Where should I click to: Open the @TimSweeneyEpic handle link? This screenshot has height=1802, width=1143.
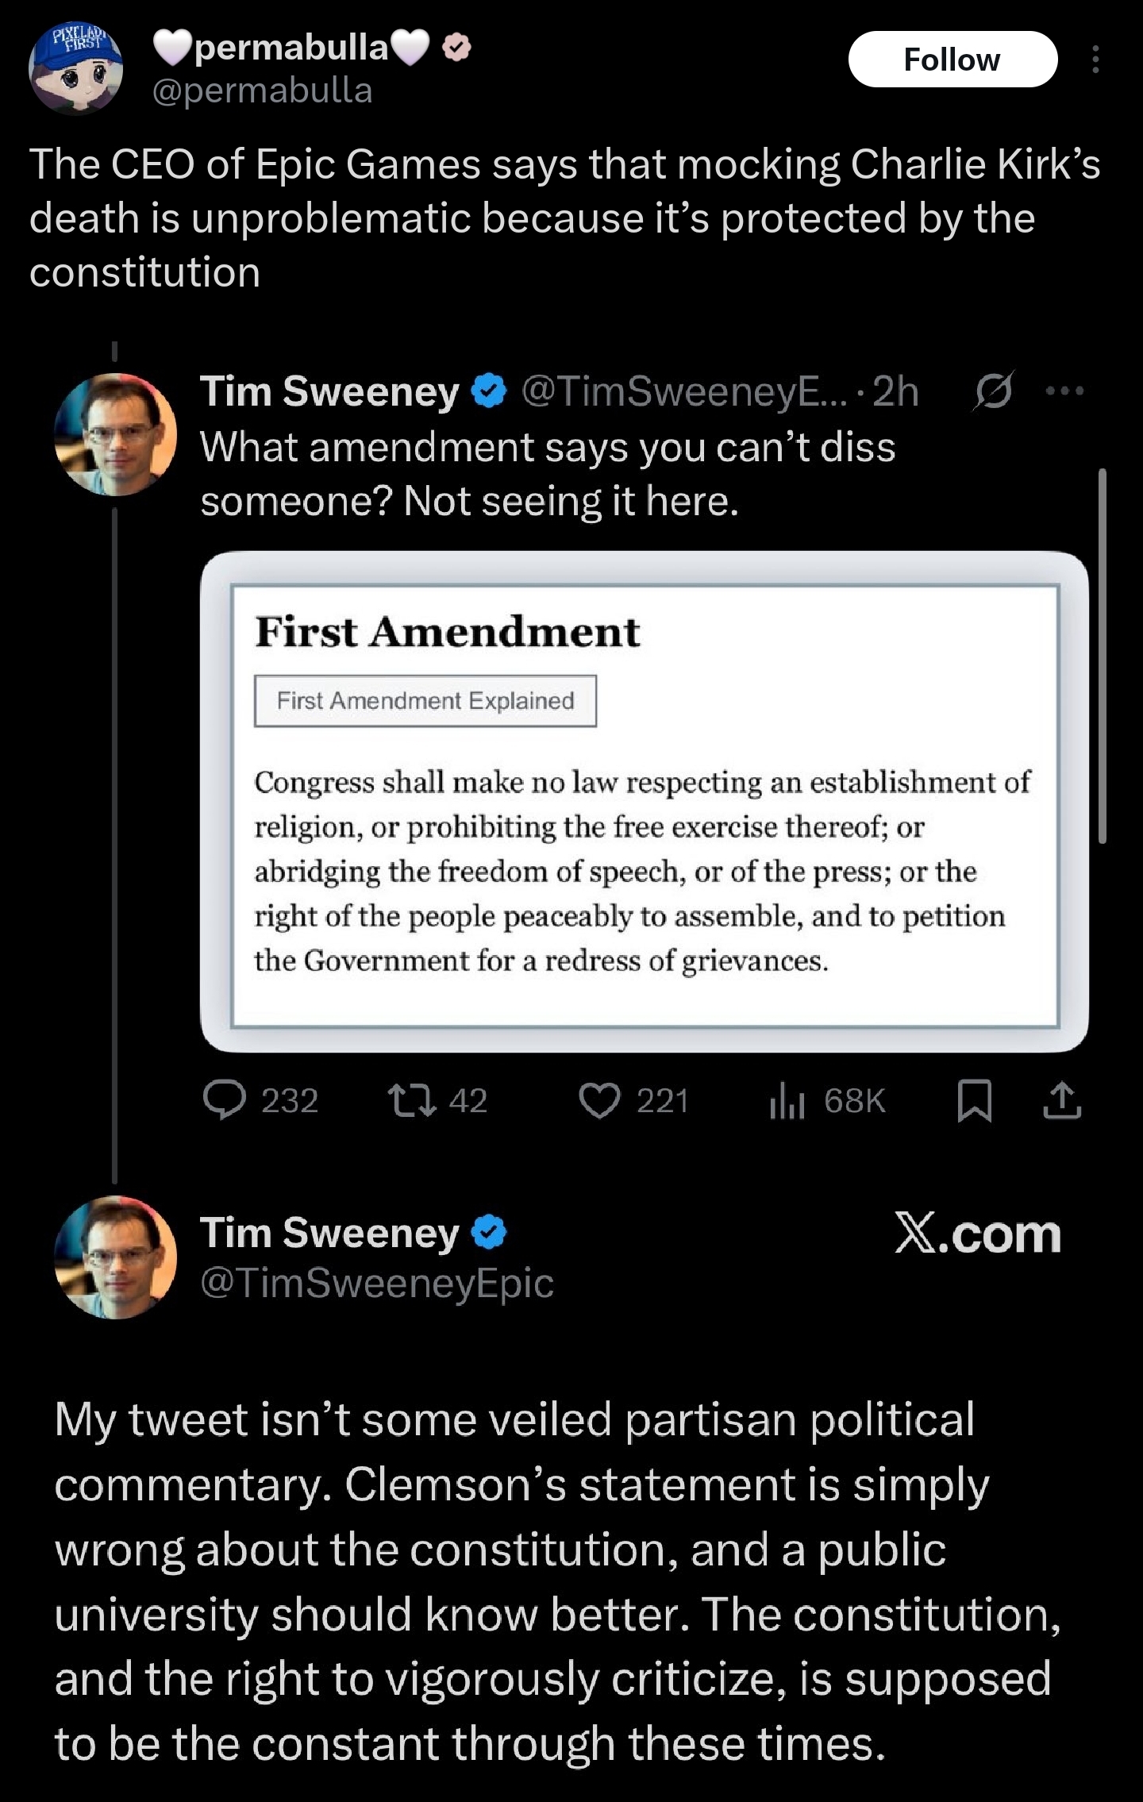376,1283
